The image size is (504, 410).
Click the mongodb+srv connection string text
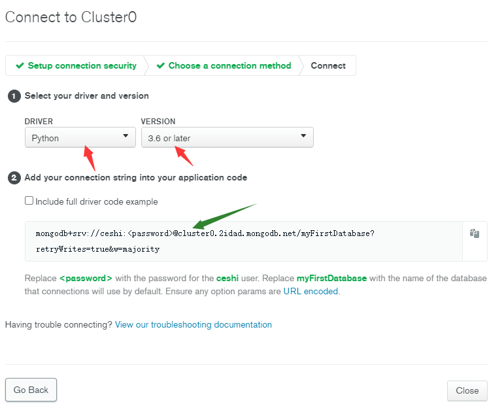(205, 241)
